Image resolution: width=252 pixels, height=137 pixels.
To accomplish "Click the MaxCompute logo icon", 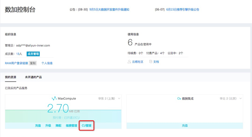I will point(54,98).
